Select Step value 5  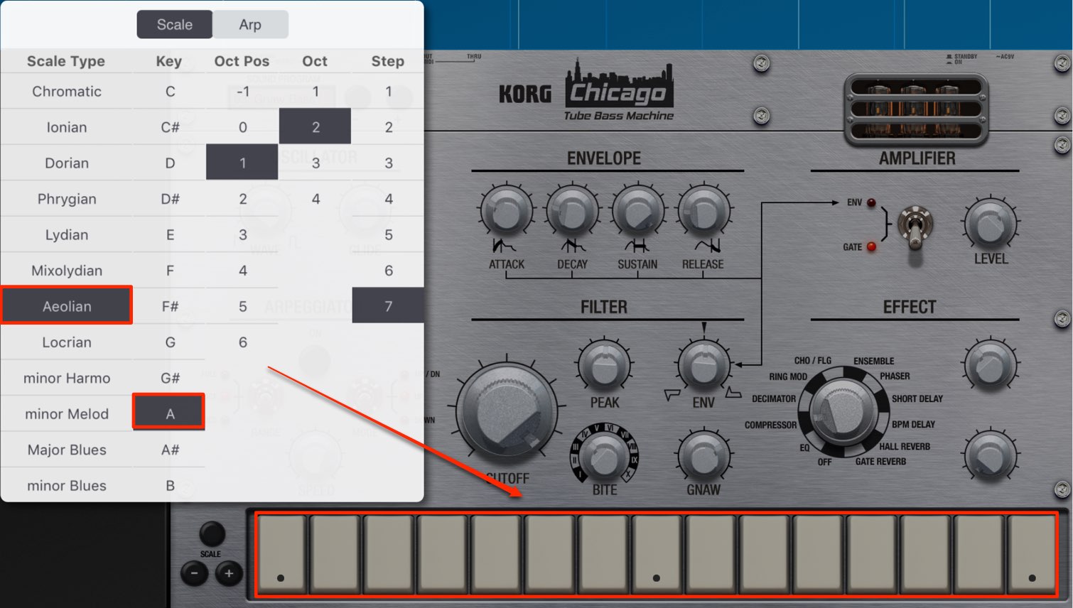(388, 234)
